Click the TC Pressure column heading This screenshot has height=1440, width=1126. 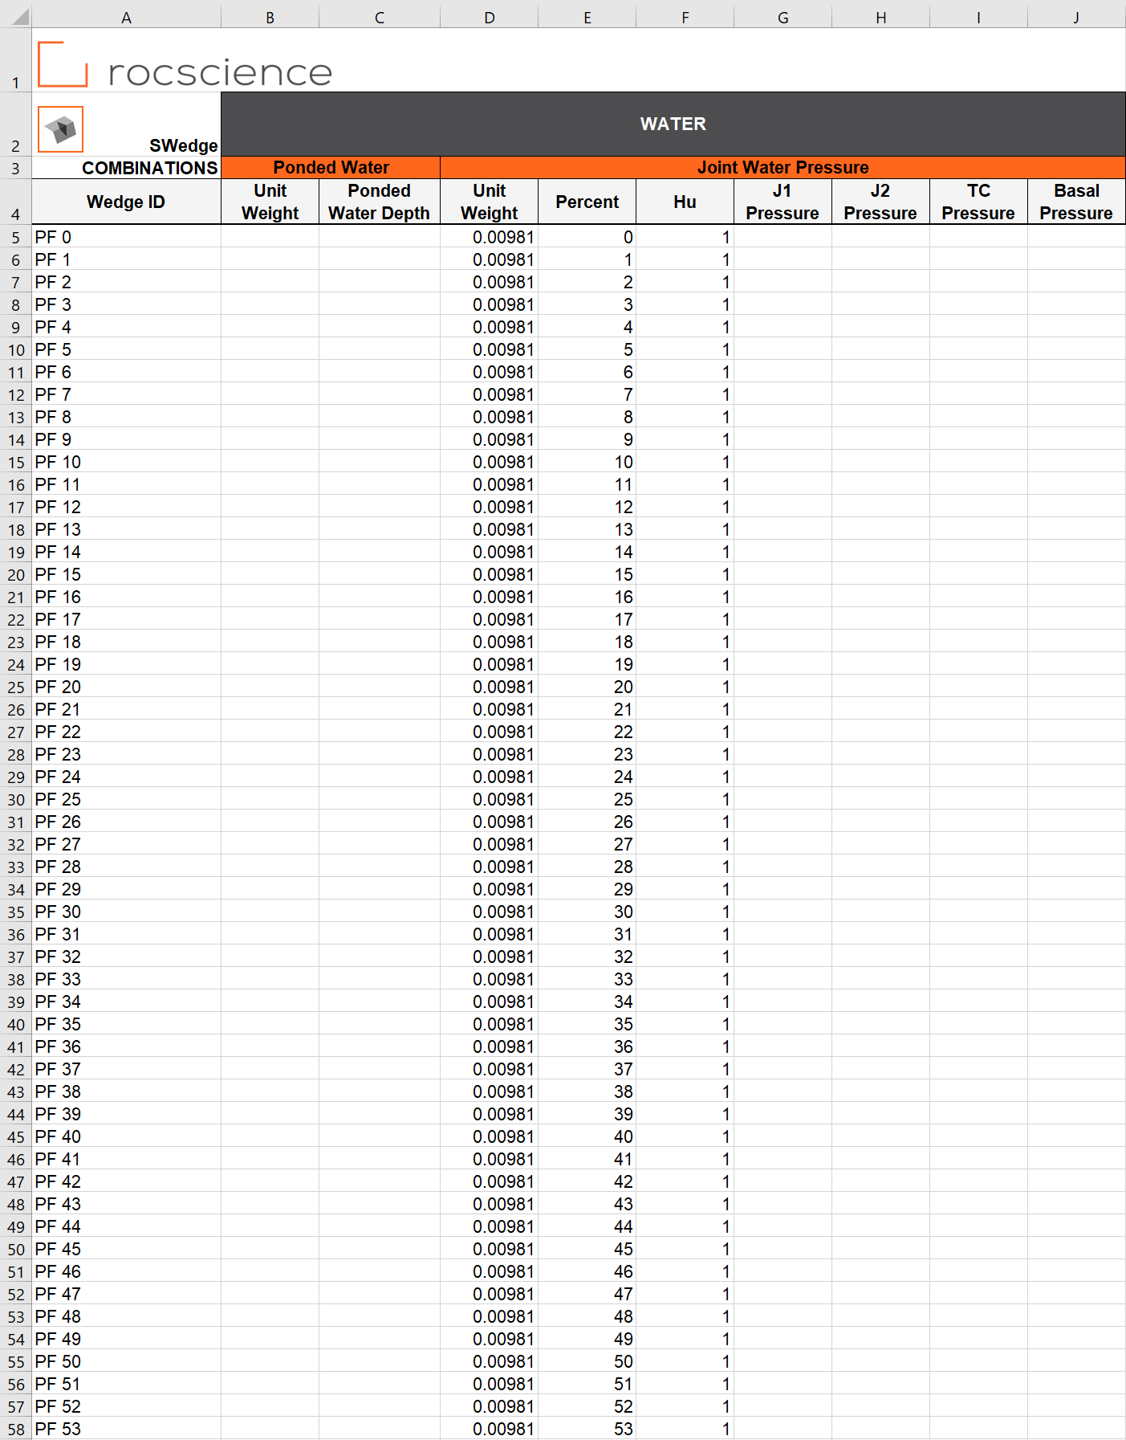pyautogui.click(x=978, y=202)
